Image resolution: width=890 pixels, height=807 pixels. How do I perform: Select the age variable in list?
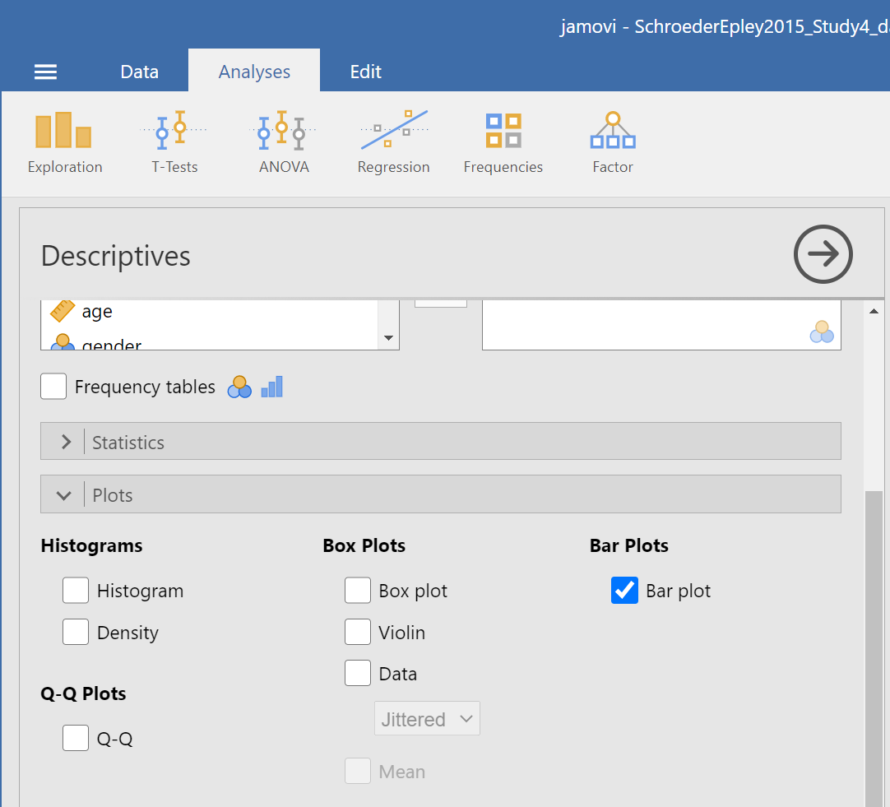pyautogui.click(x=97, y=312)
